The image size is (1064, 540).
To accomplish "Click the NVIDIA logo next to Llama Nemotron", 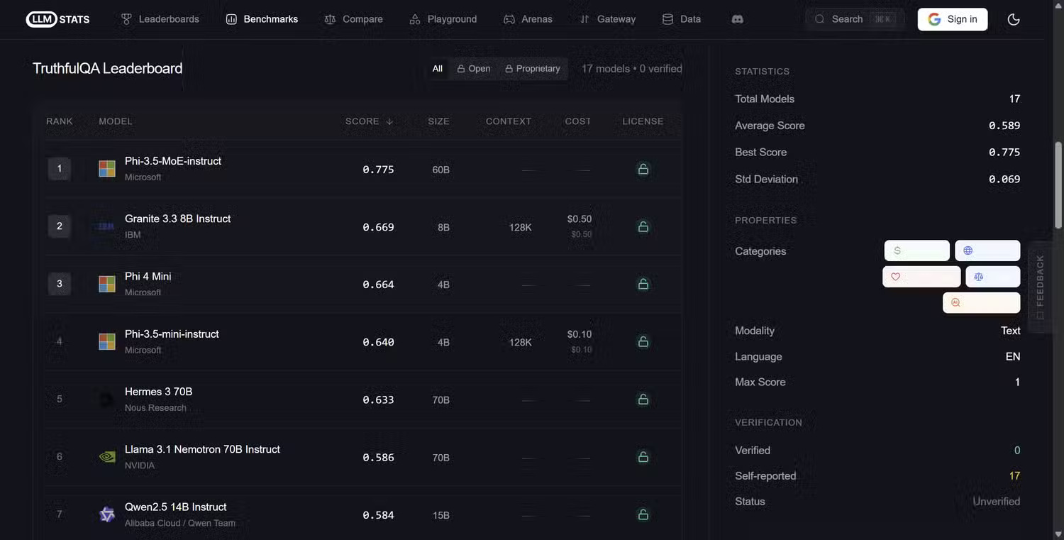I will [x=106, y=456].
